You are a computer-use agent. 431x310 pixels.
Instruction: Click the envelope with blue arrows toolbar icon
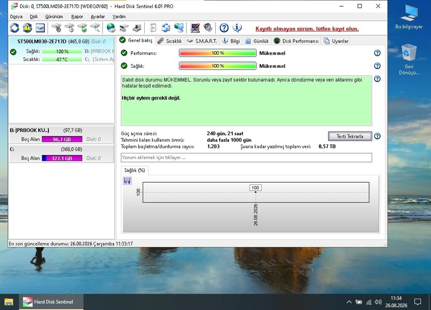coord(166,28)
